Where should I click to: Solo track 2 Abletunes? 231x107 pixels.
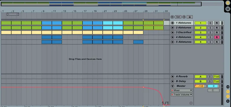210,28
